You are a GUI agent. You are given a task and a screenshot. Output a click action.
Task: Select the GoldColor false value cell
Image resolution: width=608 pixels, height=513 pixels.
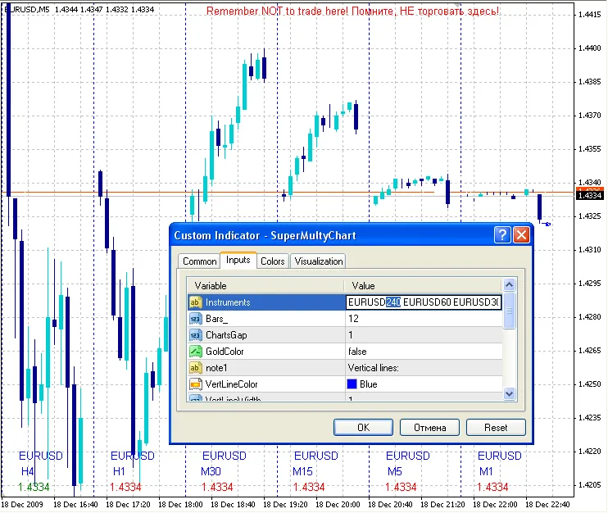(422, 352)
